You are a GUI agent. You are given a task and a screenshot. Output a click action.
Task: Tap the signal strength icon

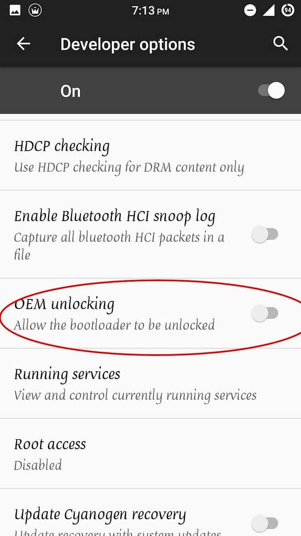[269, 11]
